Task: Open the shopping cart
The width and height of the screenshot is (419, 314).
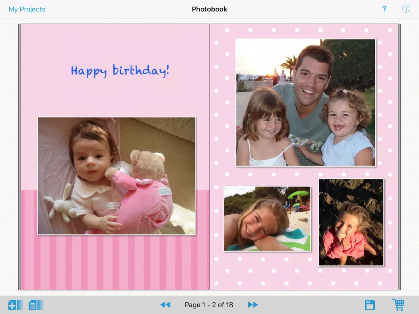Action: pyautogui.click(x=398, y=304)
